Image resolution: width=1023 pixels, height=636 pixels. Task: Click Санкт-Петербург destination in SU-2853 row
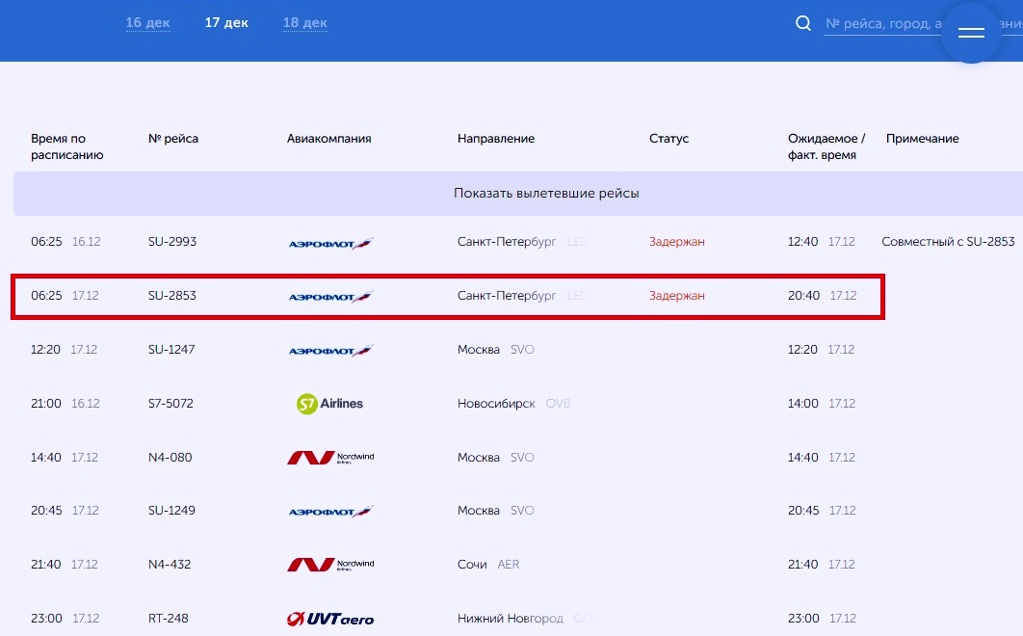tap(507, 296)
